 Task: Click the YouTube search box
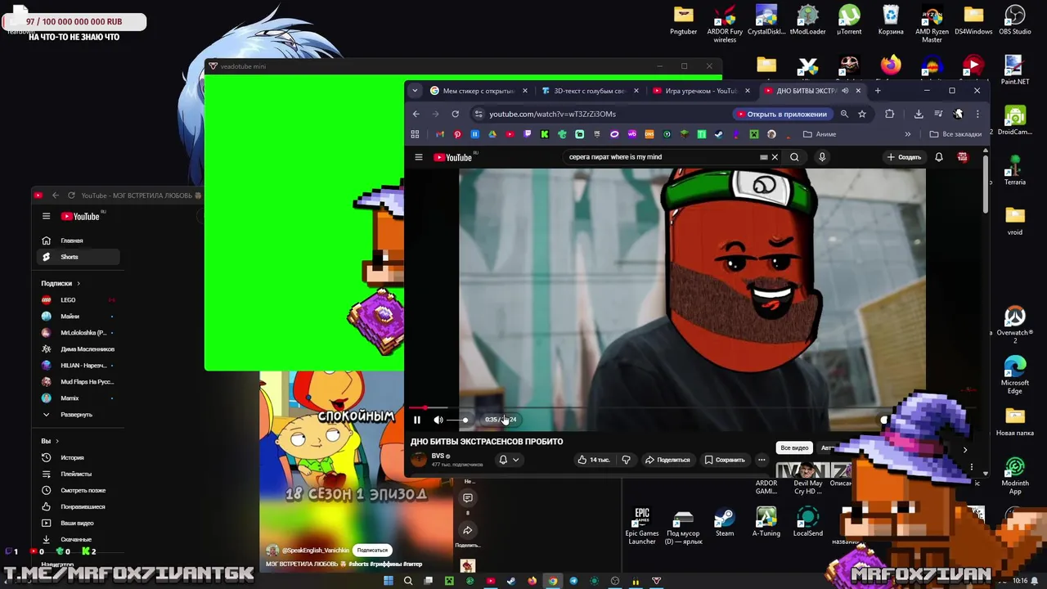[x=663, y=157]
